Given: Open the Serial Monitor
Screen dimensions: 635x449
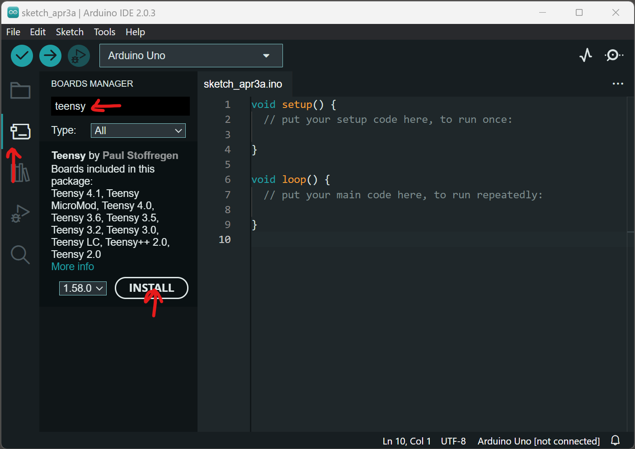Looking at the screenshot, I should click(614, 55).
